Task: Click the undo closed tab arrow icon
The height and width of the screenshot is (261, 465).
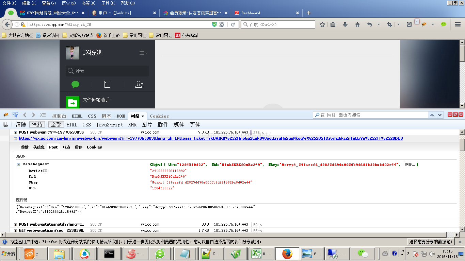Action: (x=370, y=24)
